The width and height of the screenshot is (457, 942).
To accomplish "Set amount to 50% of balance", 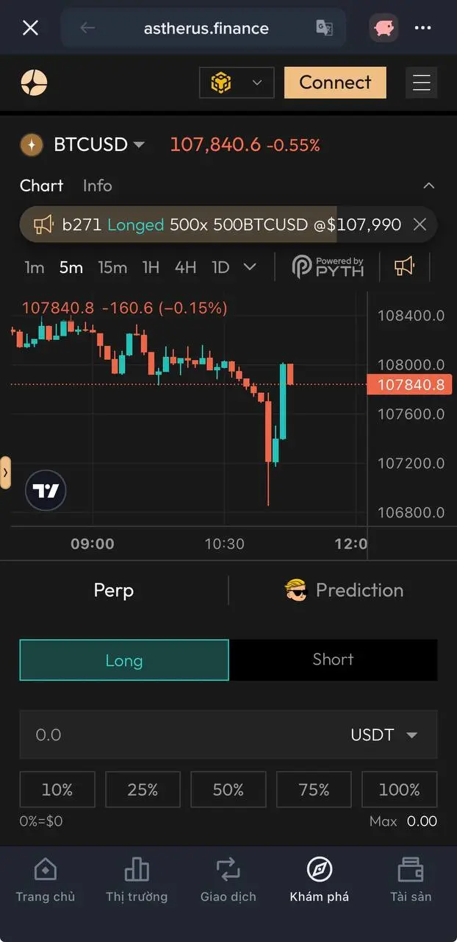I will (228, 790).
